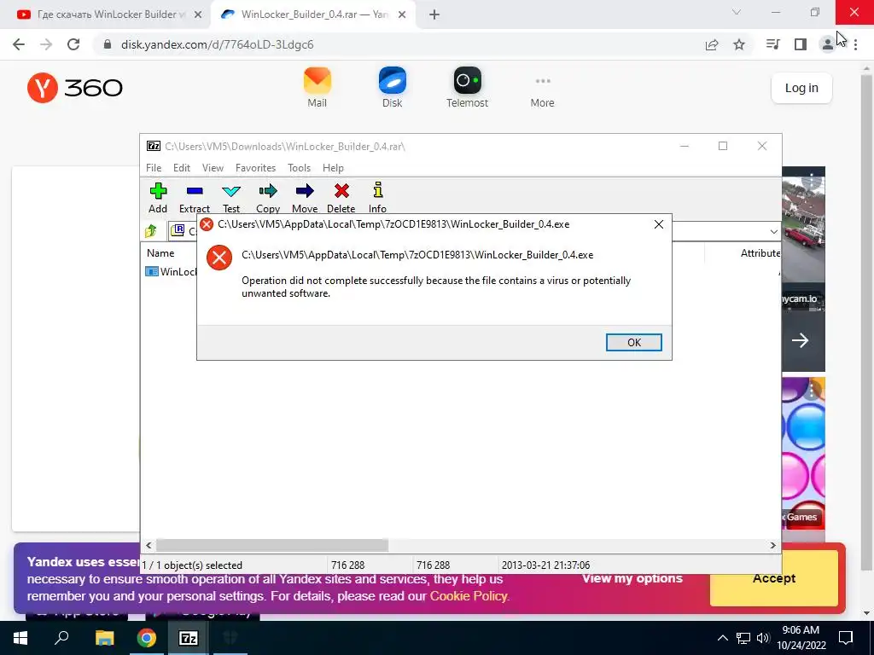874x655 pixels.
Task: Open the network icon in system tray
Action: point(743,638)
